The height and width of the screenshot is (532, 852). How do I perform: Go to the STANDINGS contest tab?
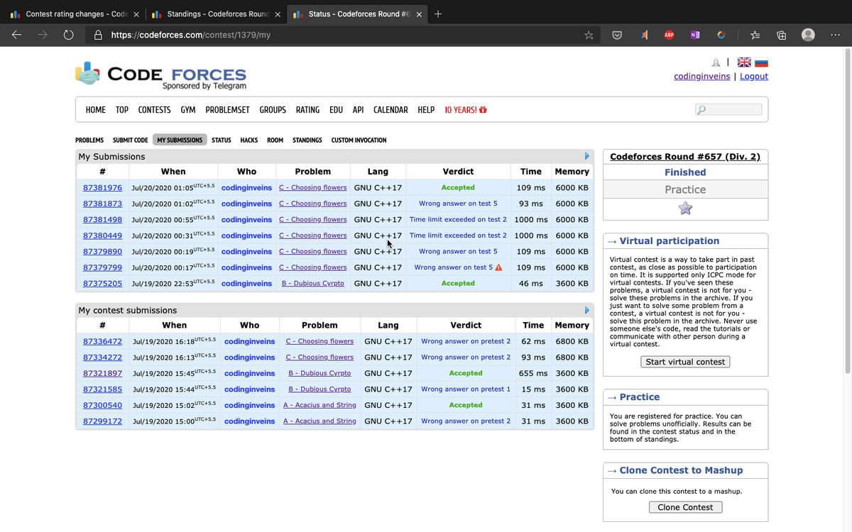click(307, 140)
